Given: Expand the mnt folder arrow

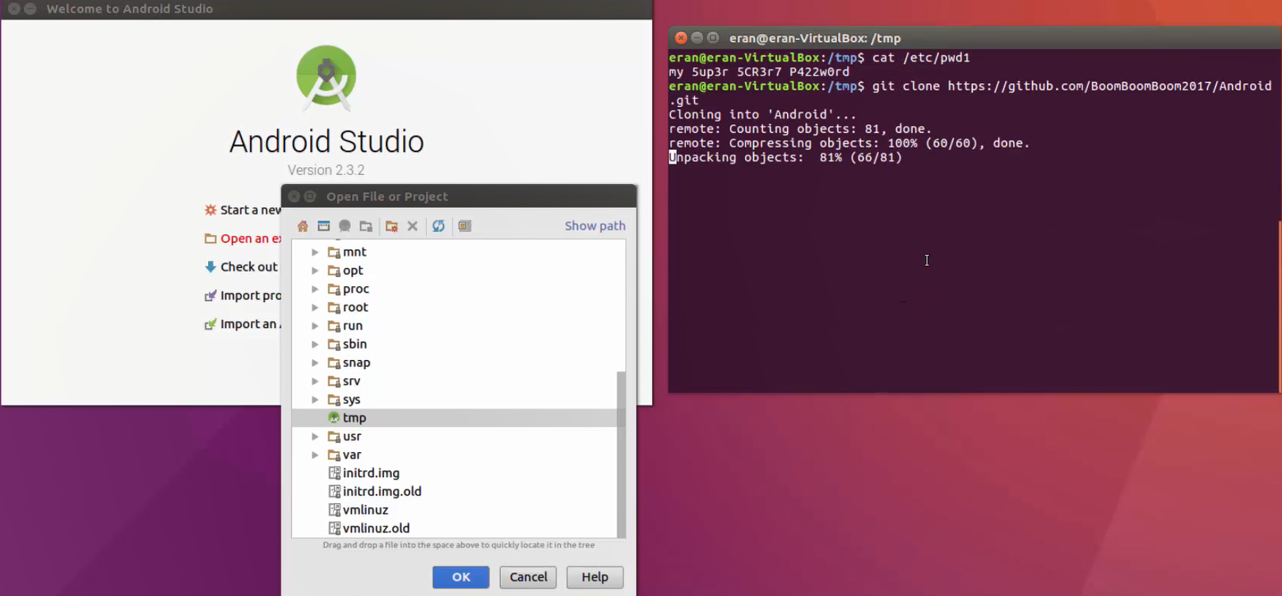Looking at the screenshot, I should click(x=315, y=252).
